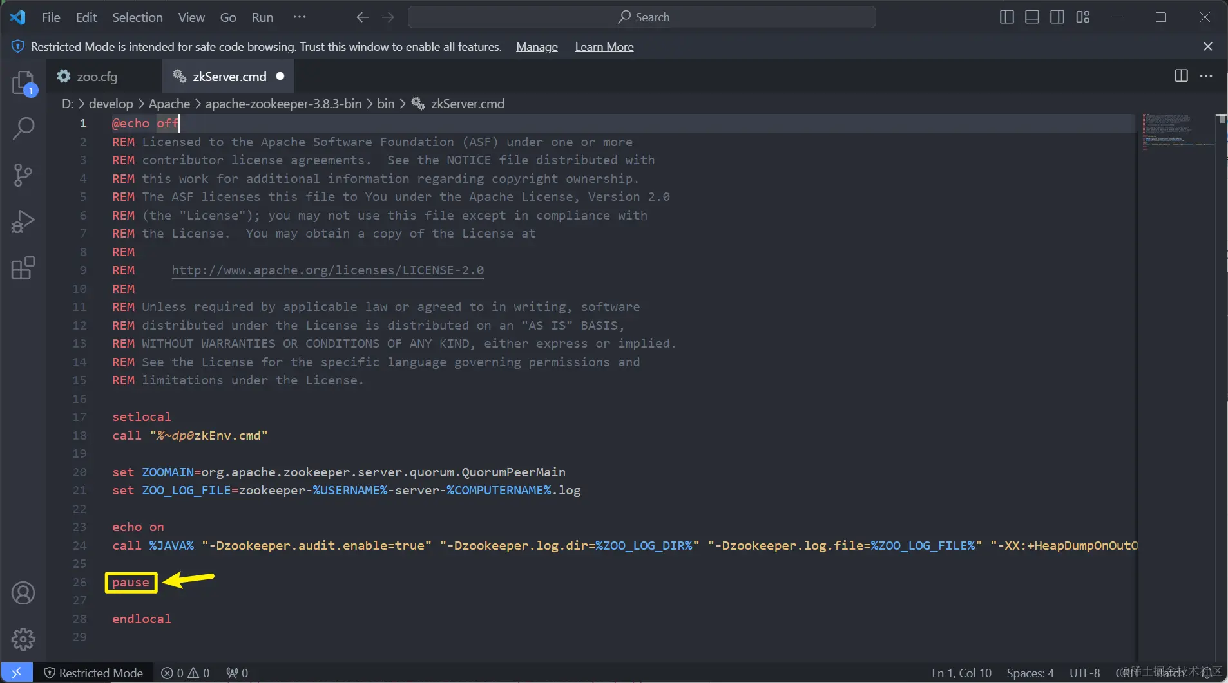Open the Accounts menu in activity bar

pyautogui.click(x=23, y=593)
